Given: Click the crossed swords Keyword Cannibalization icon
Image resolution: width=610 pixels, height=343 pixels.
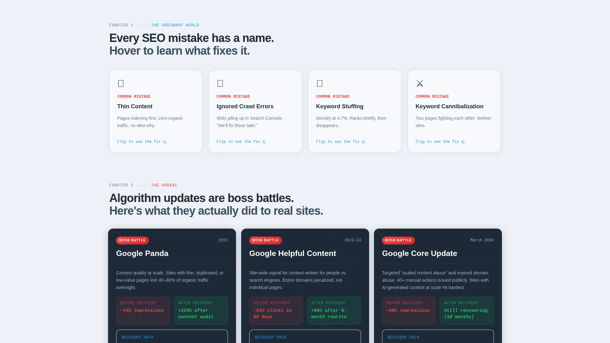Looking at the screenshot, I should point(420,84).
